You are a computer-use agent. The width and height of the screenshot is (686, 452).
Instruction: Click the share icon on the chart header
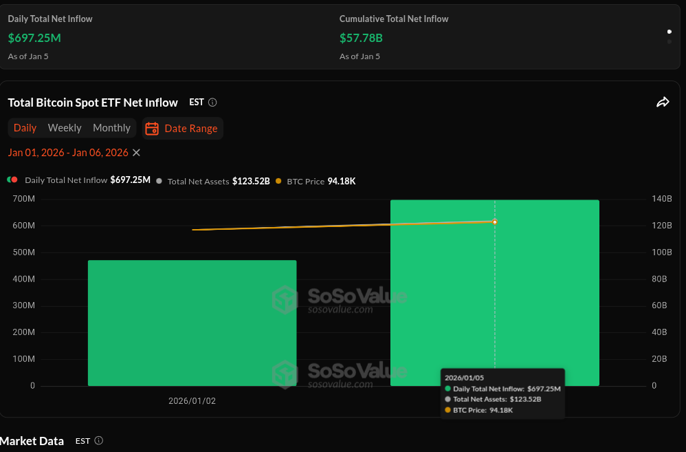663,101
